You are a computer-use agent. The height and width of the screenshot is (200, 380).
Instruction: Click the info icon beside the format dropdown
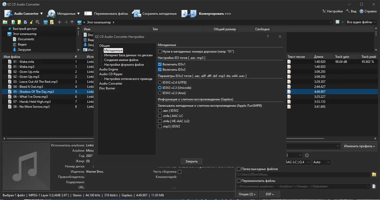click(307, 155)
